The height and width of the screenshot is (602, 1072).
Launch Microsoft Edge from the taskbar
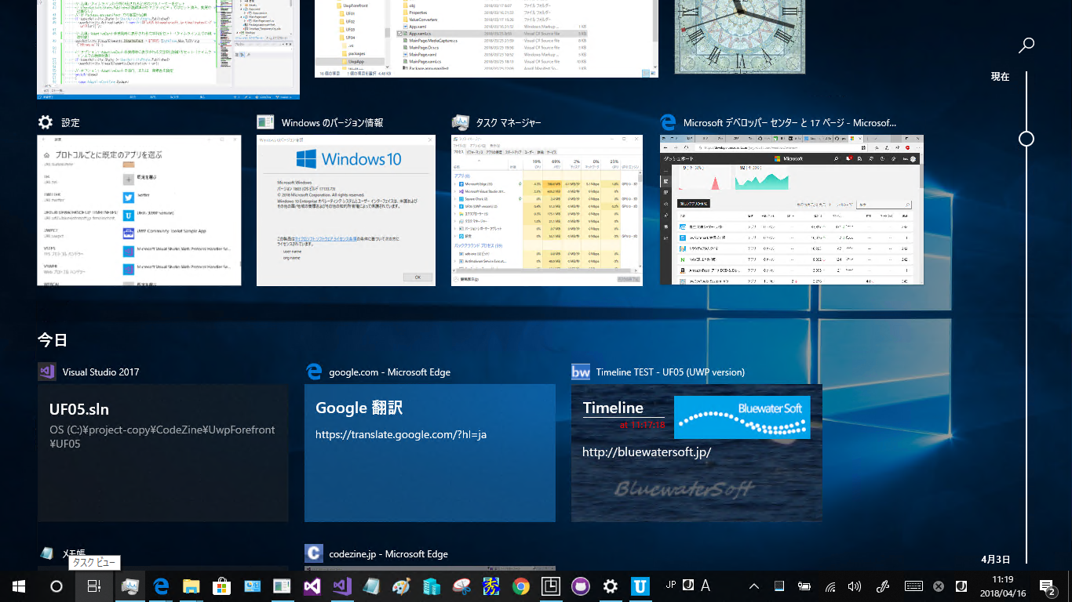click(162, 586)
